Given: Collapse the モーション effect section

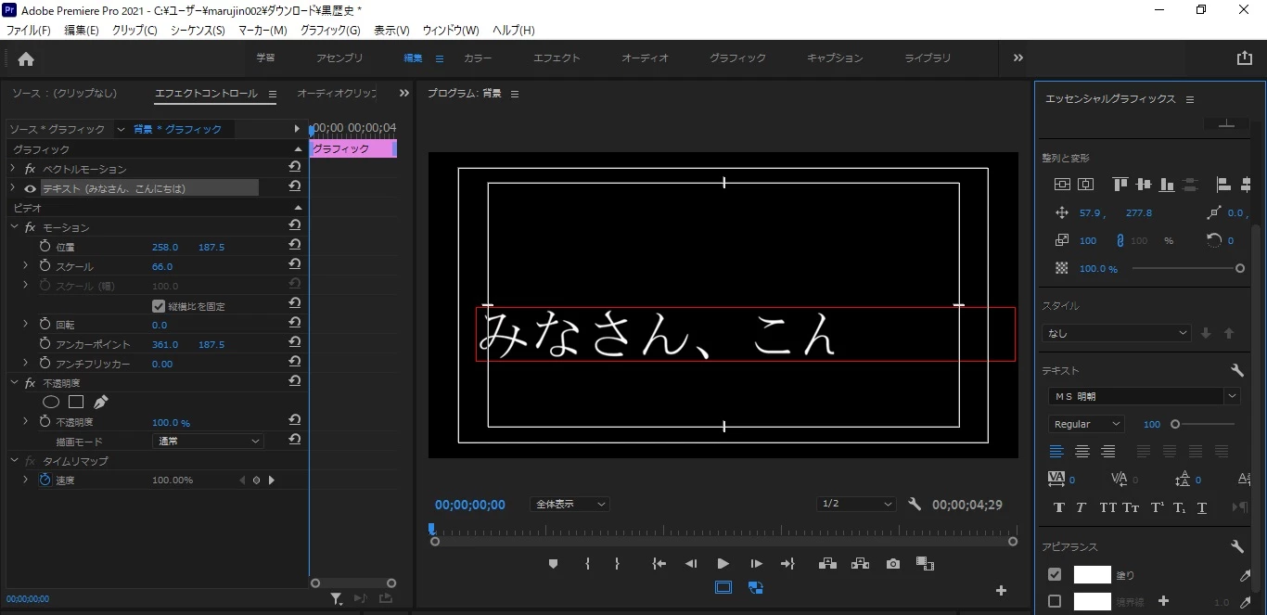Looking at the screenshot, I should pos(14,227).
